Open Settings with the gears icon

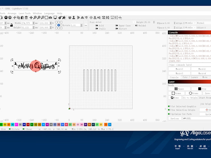click(x=60, y=18)
